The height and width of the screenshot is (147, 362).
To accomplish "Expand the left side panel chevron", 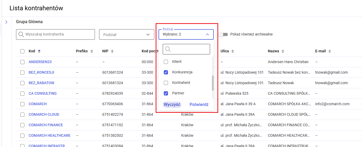I will pos(6,22).
